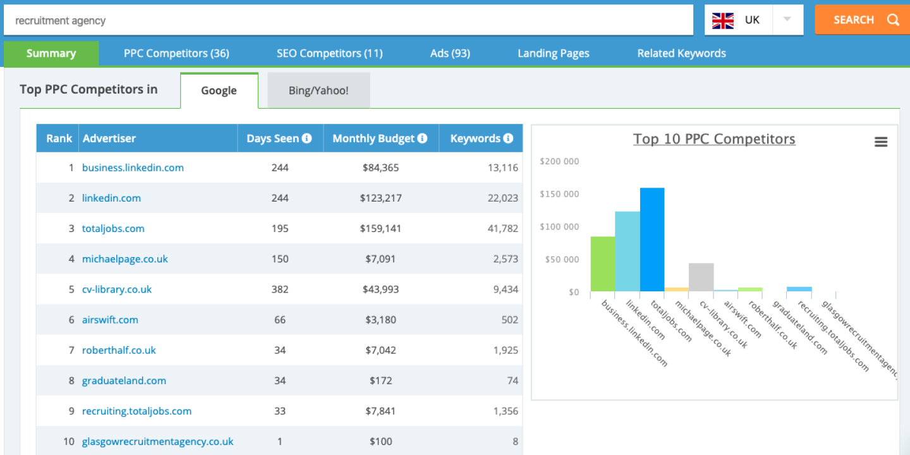Switch to the PPC Competitors tab
Screen dimensions: 910x455
[x=176, y=54]
